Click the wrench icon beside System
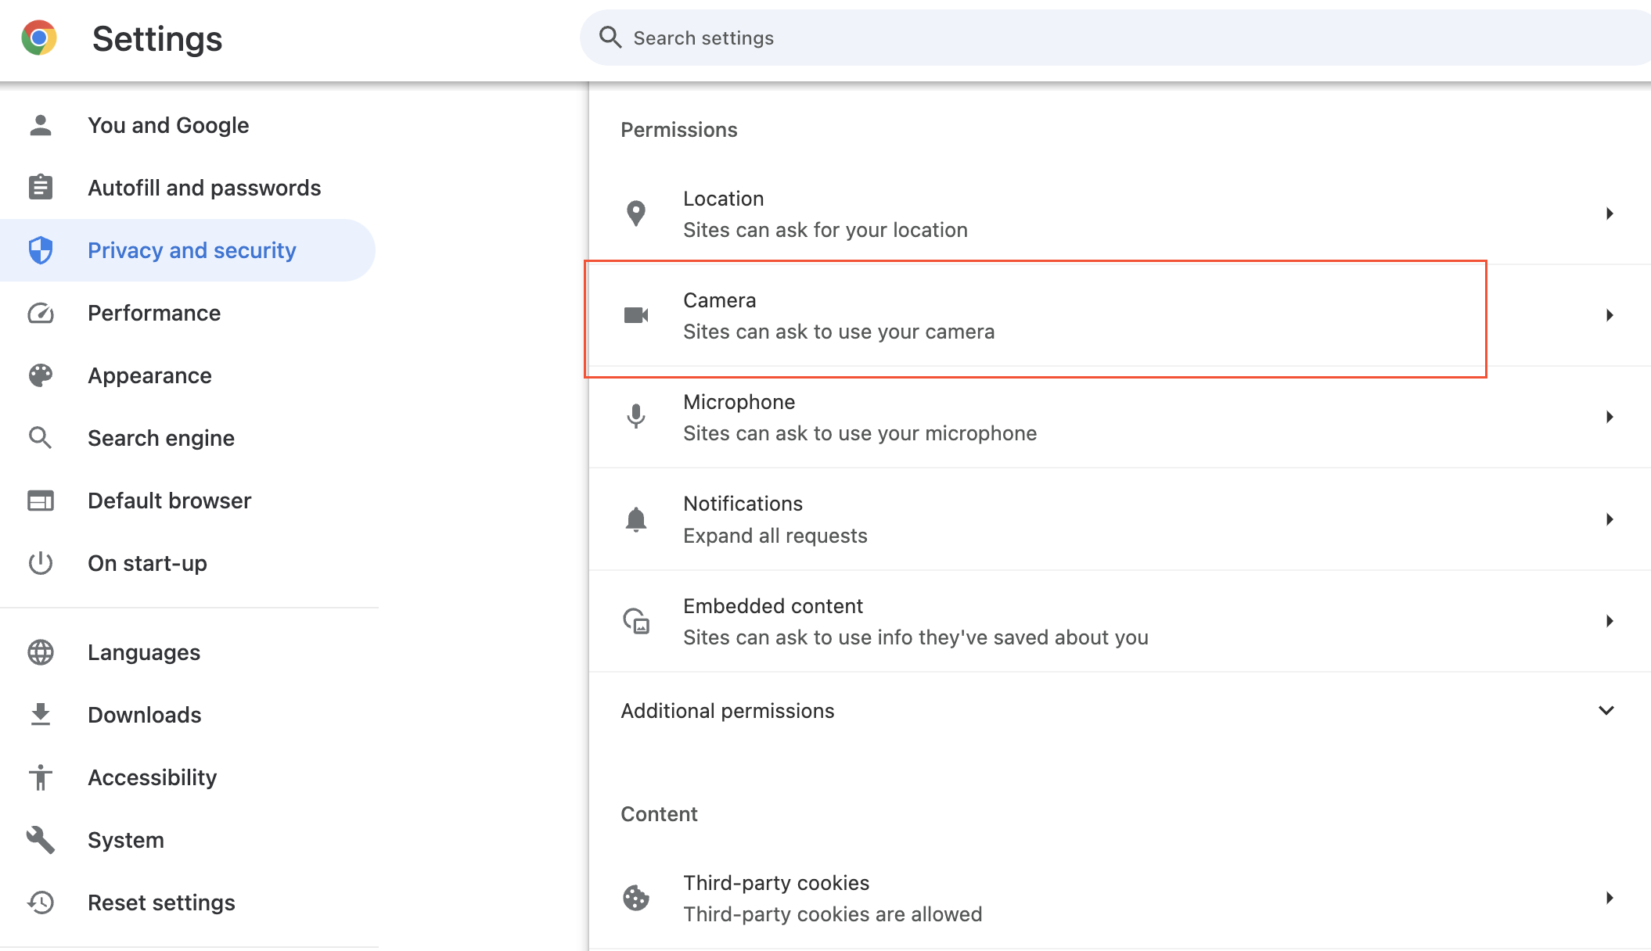This screenshot has width=1651, height=951. point(41,840)
